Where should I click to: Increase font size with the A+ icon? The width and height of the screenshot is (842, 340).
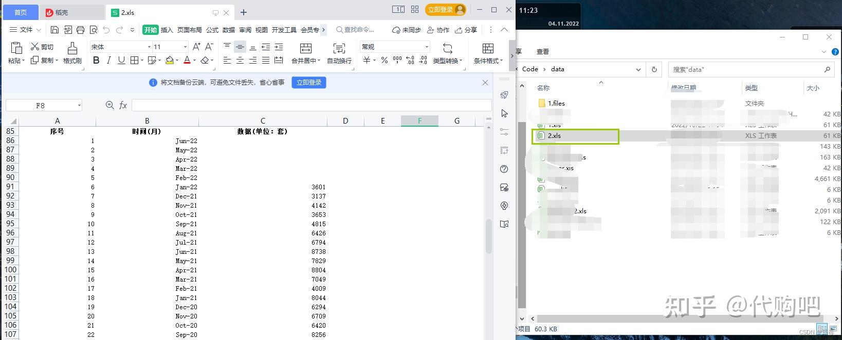point(196,47)
